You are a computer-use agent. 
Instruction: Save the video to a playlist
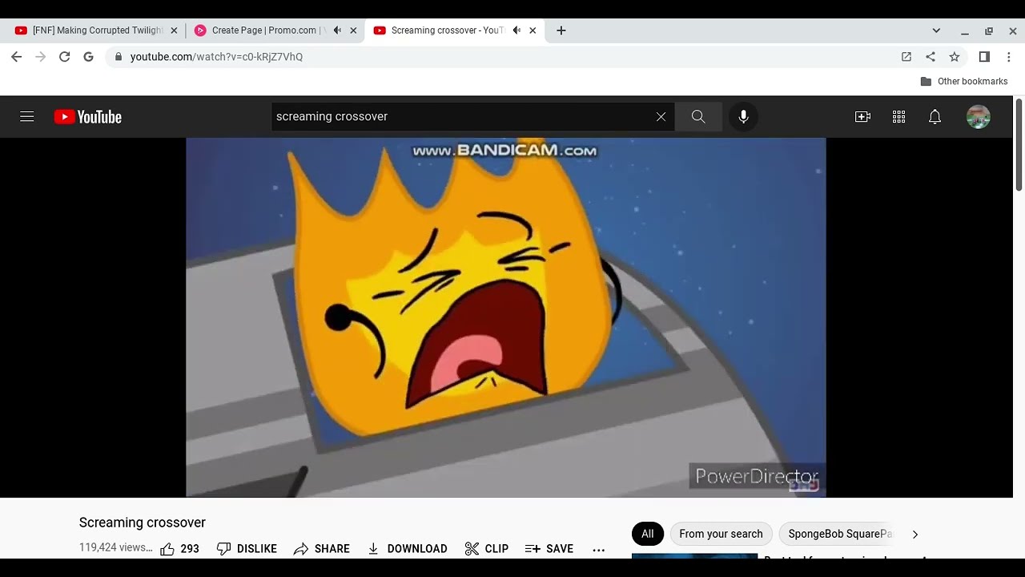coord(549,549)
